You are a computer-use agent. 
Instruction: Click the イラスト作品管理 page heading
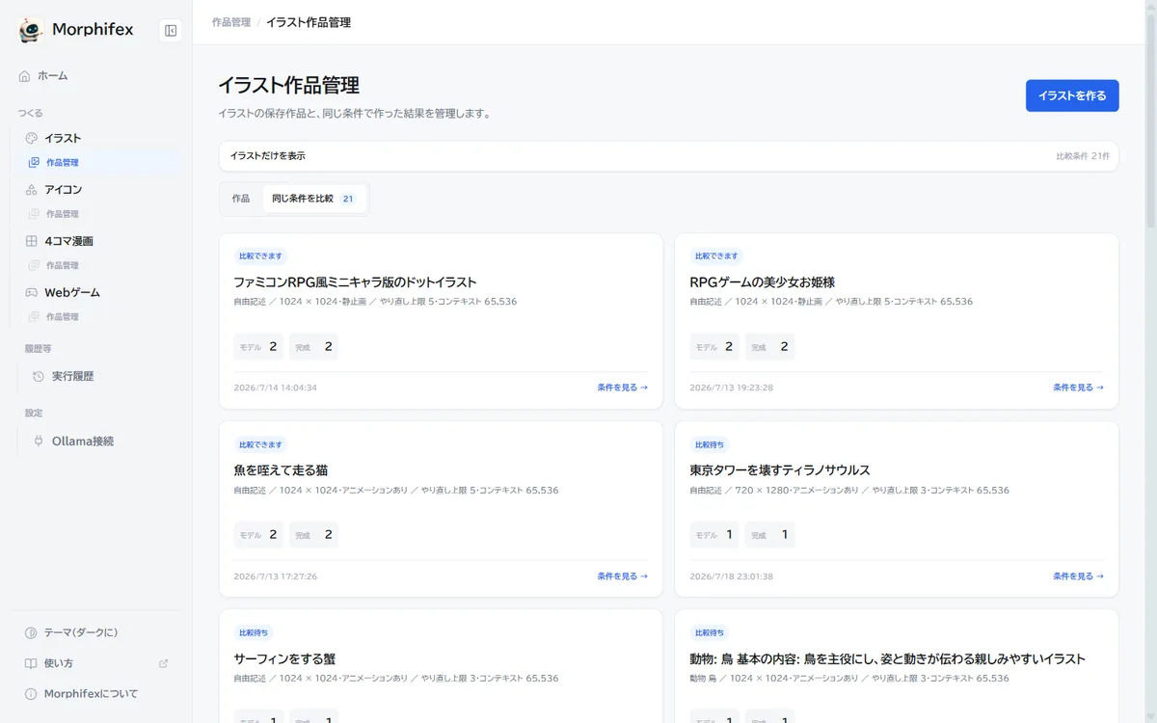coord(288,85)
